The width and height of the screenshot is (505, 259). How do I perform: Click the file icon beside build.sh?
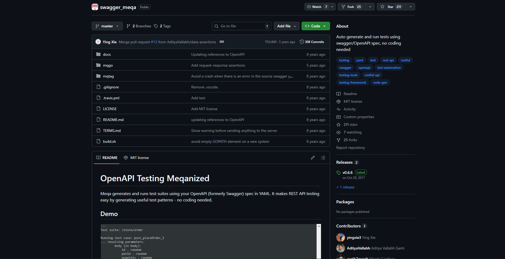coord(98,141)
